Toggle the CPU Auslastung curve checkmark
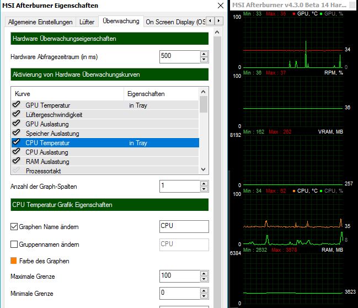The height and width of the screenshot is (308, 358). 16,151
